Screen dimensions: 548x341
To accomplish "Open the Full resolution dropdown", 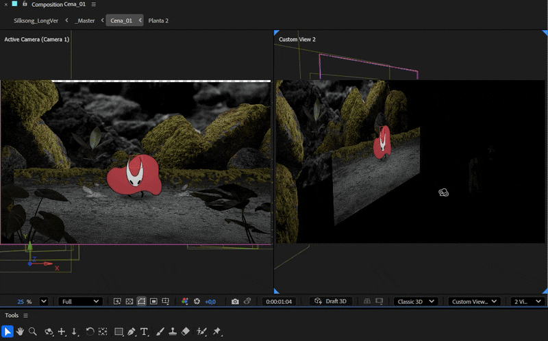I will [80, 301].
